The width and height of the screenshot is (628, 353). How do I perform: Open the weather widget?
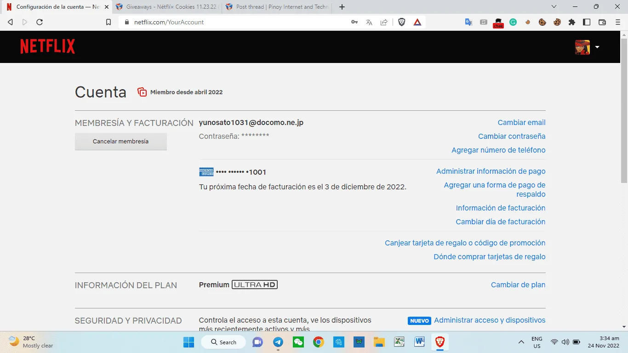click(x=31, y=342)
